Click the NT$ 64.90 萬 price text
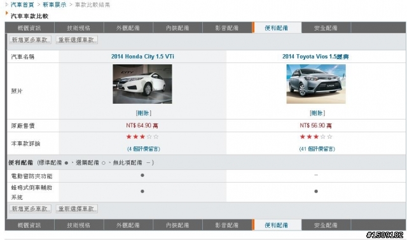The width and height of the screenshot is (407, 240). pyautogui.click(x=142, y=125)
